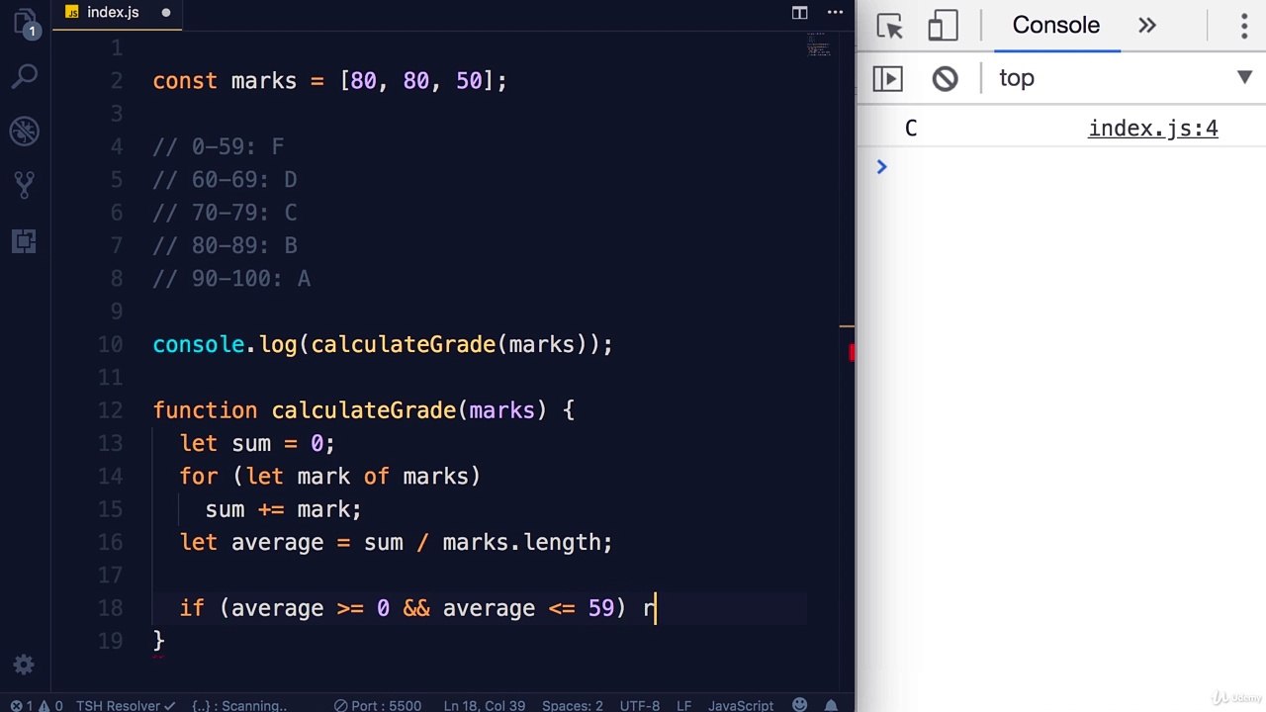Viewport: 1266px width, 712px height.
Task: Click line number 12 in the gutter
Action: click(111, 410)
